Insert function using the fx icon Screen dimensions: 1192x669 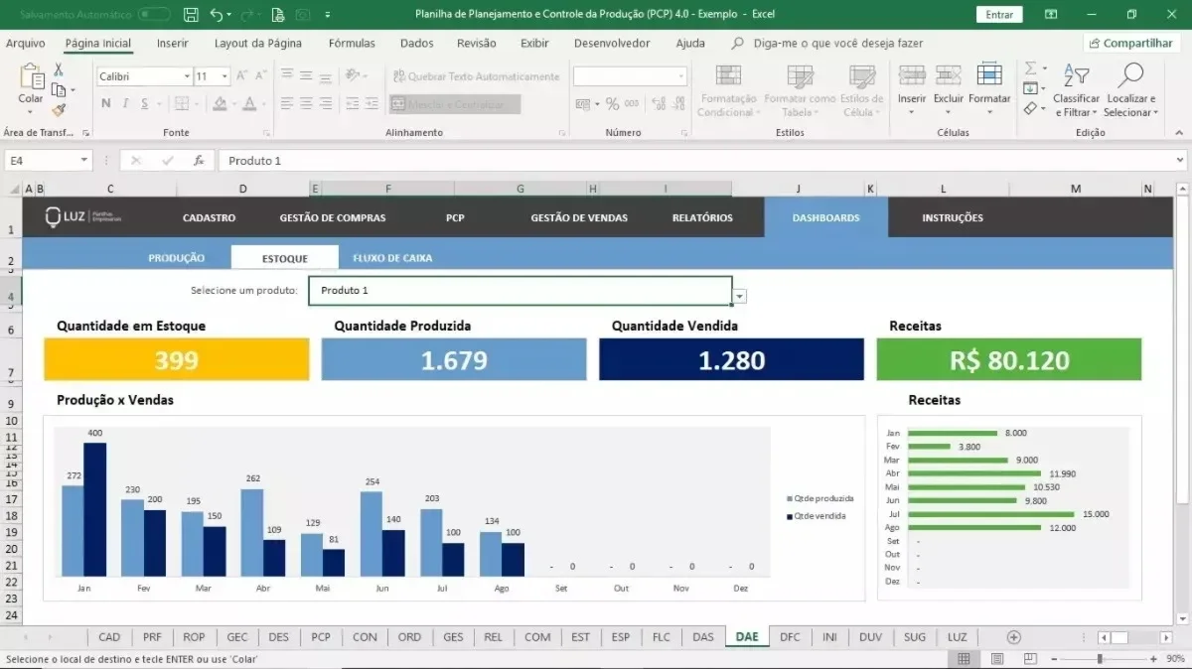(x=199, y=160)
